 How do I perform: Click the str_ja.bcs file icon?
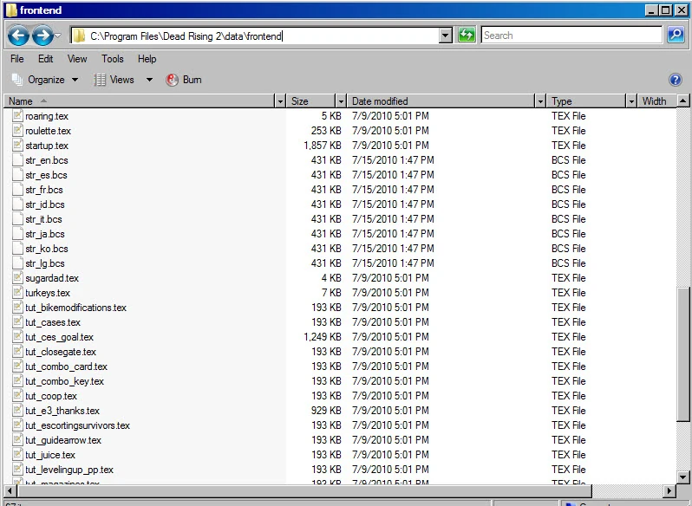17,234
